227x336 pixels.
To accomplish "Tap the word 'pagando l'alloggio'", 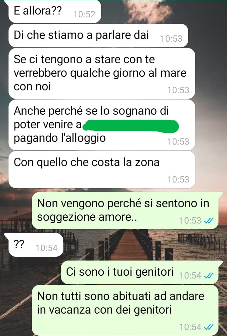I will 60,138.
